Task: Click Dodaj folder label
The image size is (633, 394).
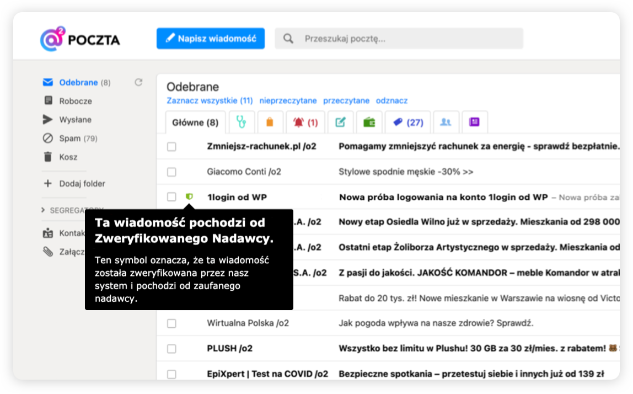Action: [x=82, y=183]
